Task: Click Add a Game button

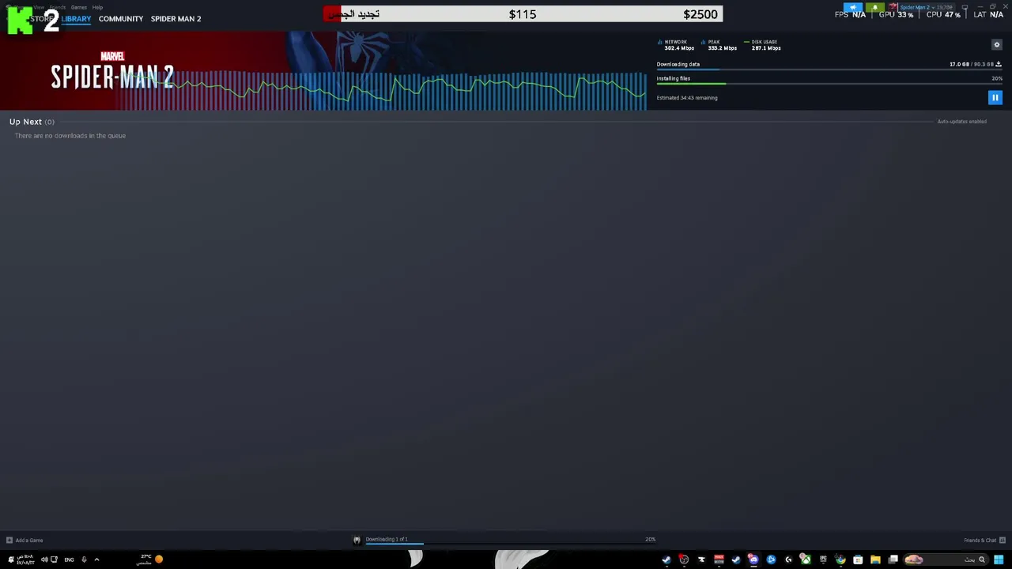Action: [25, 541]
